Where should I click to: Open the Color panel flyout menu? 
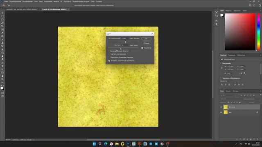(x=260, y=11)
